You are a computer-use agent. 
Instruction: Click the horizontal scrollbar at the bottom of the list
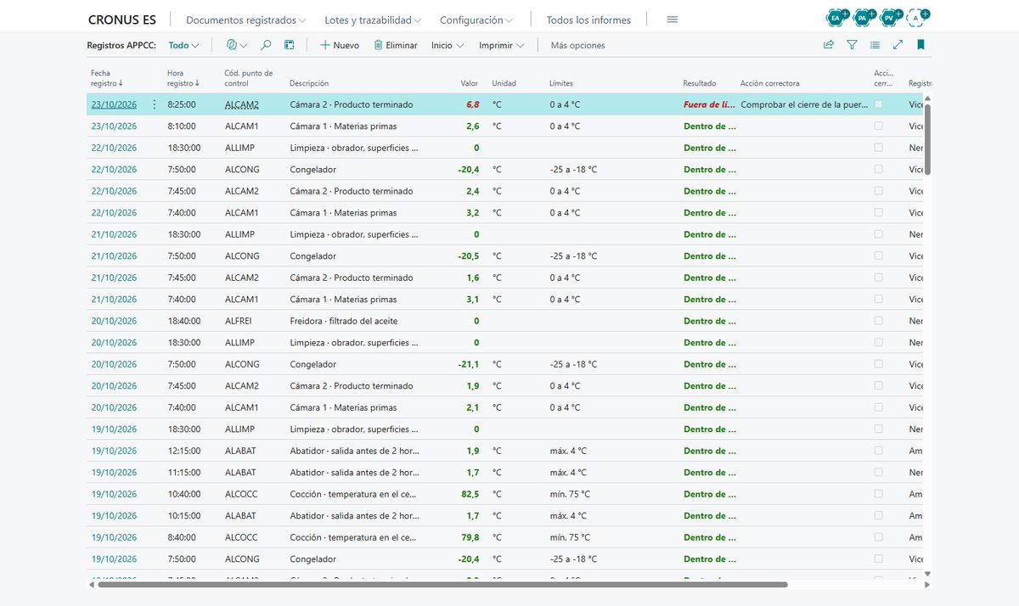click(x=442, y=584)
